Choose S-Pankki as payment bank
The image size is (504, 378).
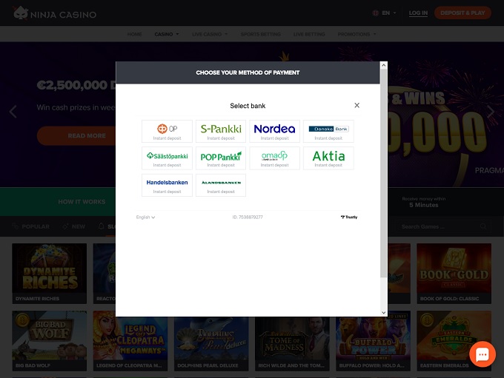tap(221, 131)
